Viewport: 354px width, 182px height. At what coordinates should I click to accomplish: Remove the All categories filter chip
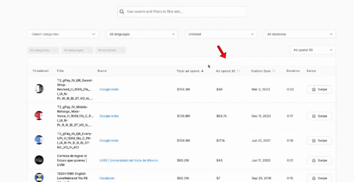55,50
